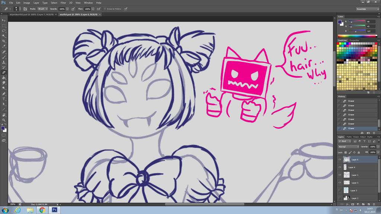
Task: Switch to the Swatches panel
Action: [x=343, y=40]
